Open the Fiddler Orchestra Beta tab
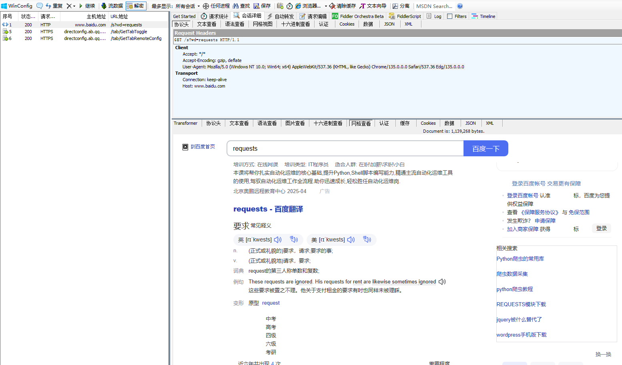 (x=358, y=16)
